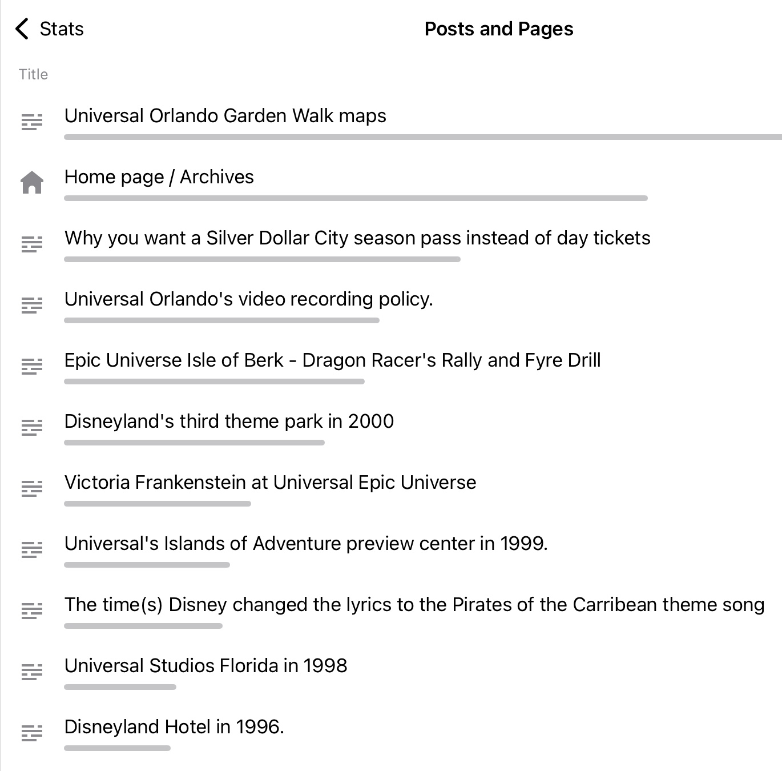Open Home page / Archives entry
The height and width of the screenshot is (771, 782).
click(159, 177)
